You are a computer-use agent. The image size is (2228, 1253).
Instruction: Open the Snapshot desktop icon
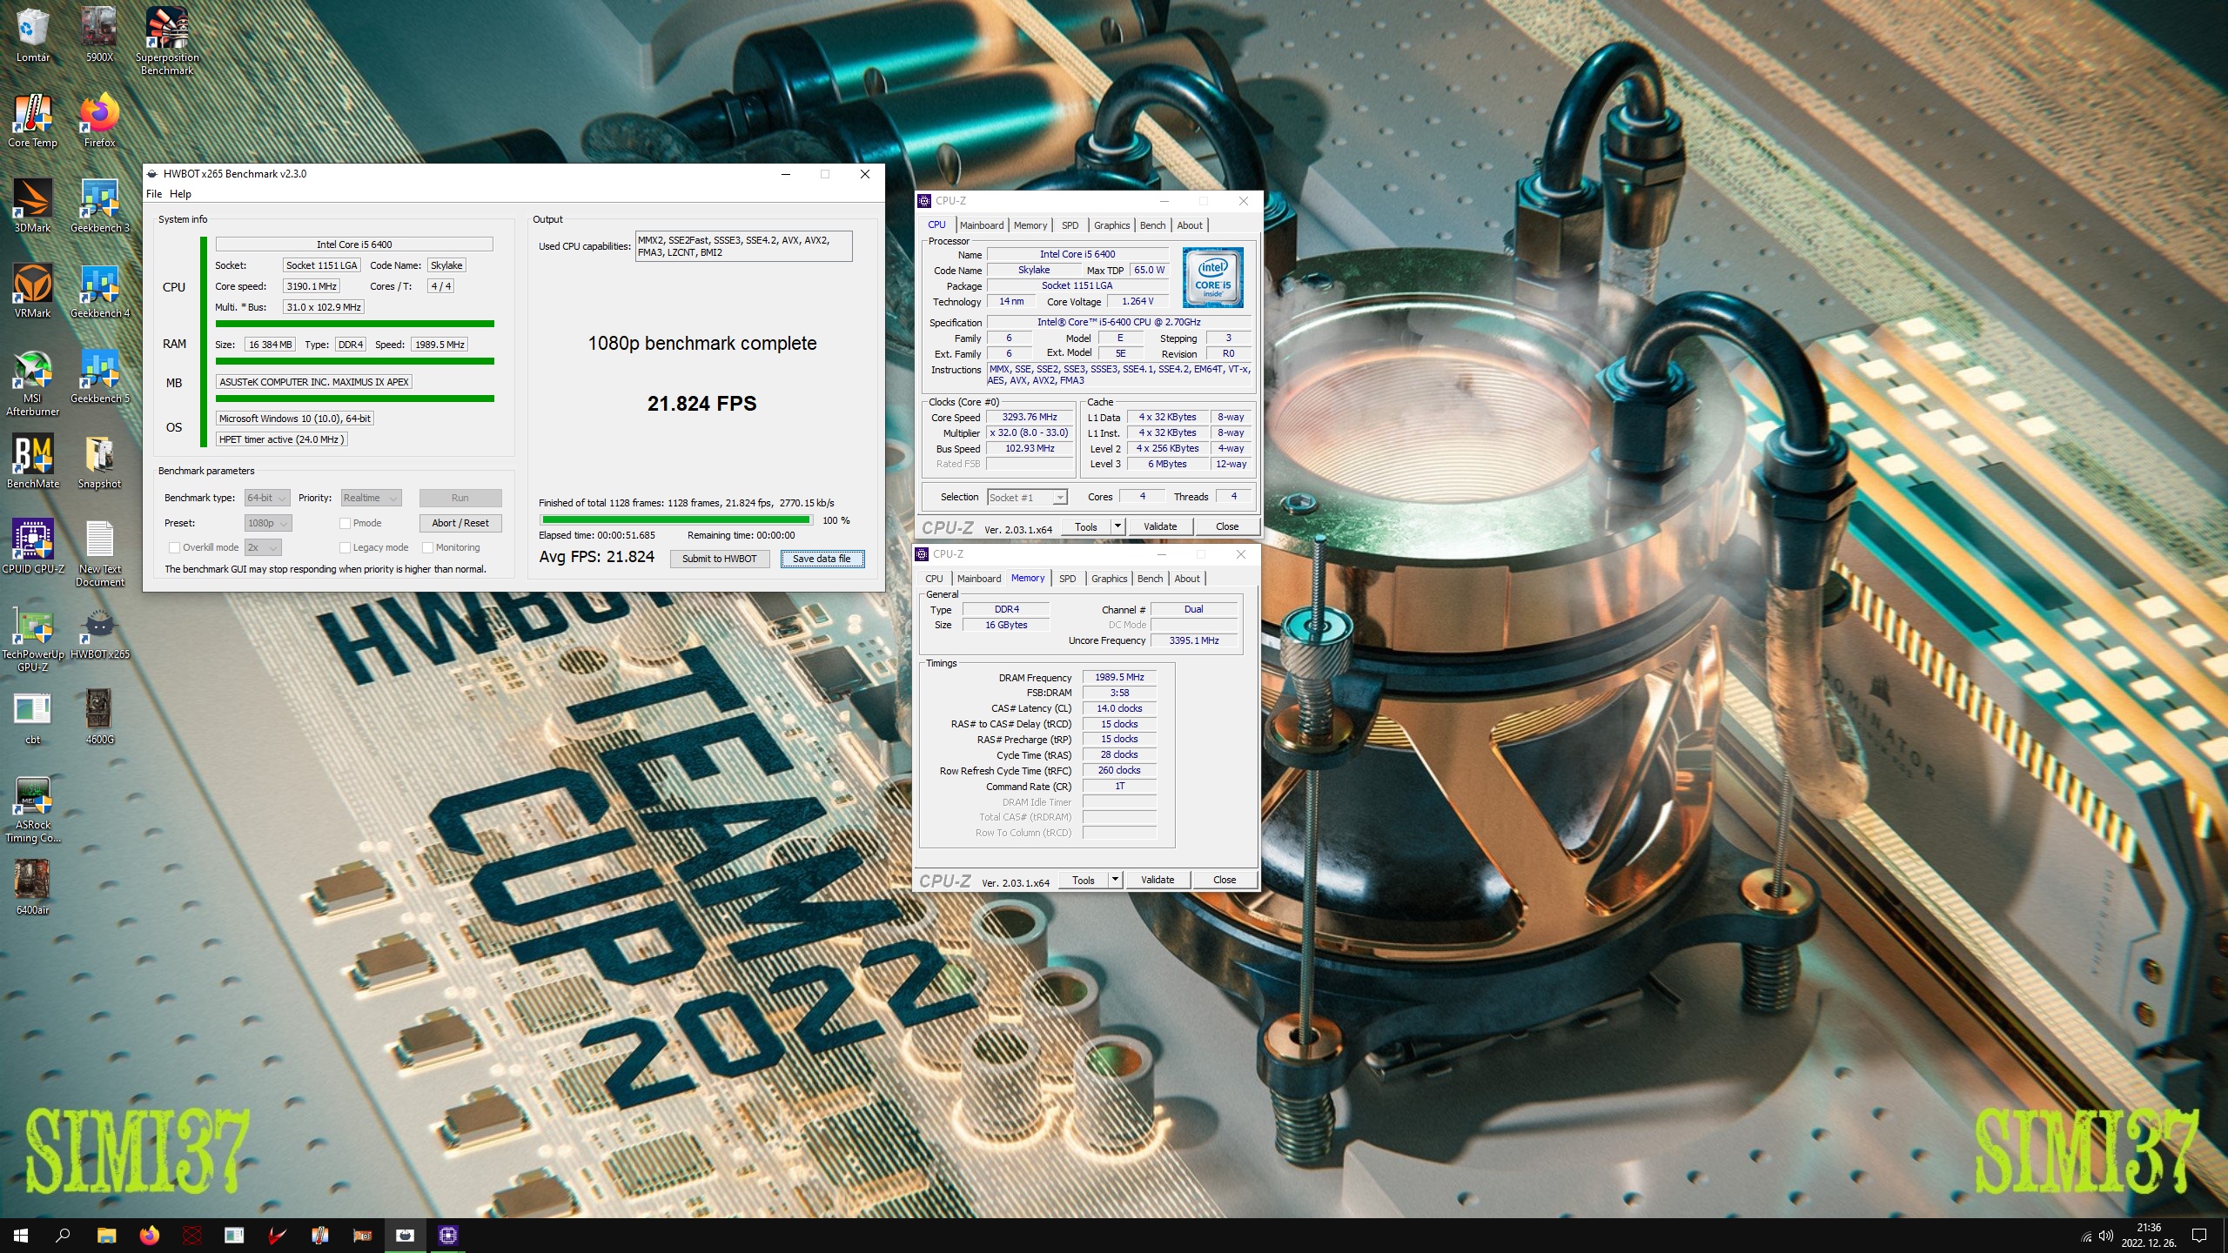click(x=99, y=461)
